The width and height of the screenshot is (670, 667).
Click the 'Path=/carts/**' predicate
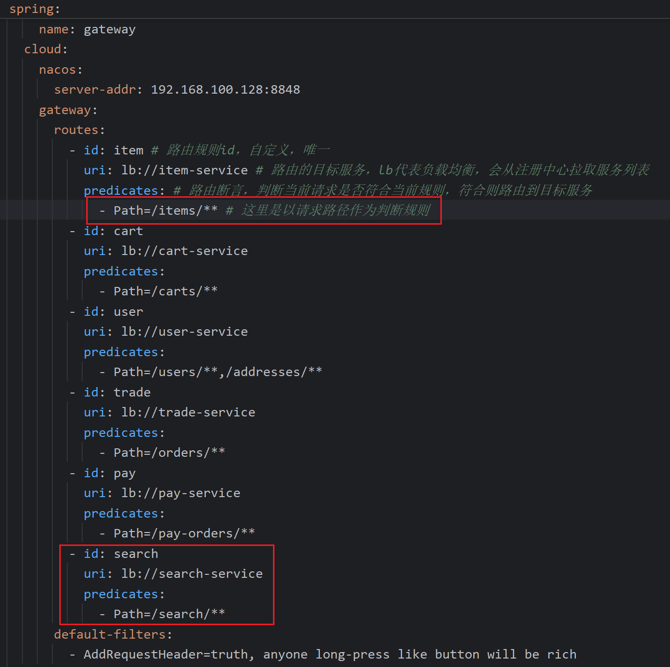pyautogui.click(x=165, y=291)
